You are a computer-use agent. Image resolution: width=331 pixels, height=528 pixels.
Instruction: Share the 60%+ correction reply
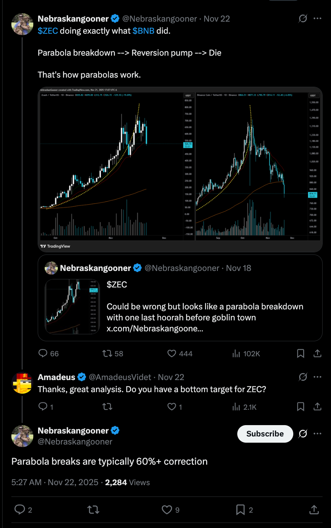pyautogui.click(x=314, y=510)
